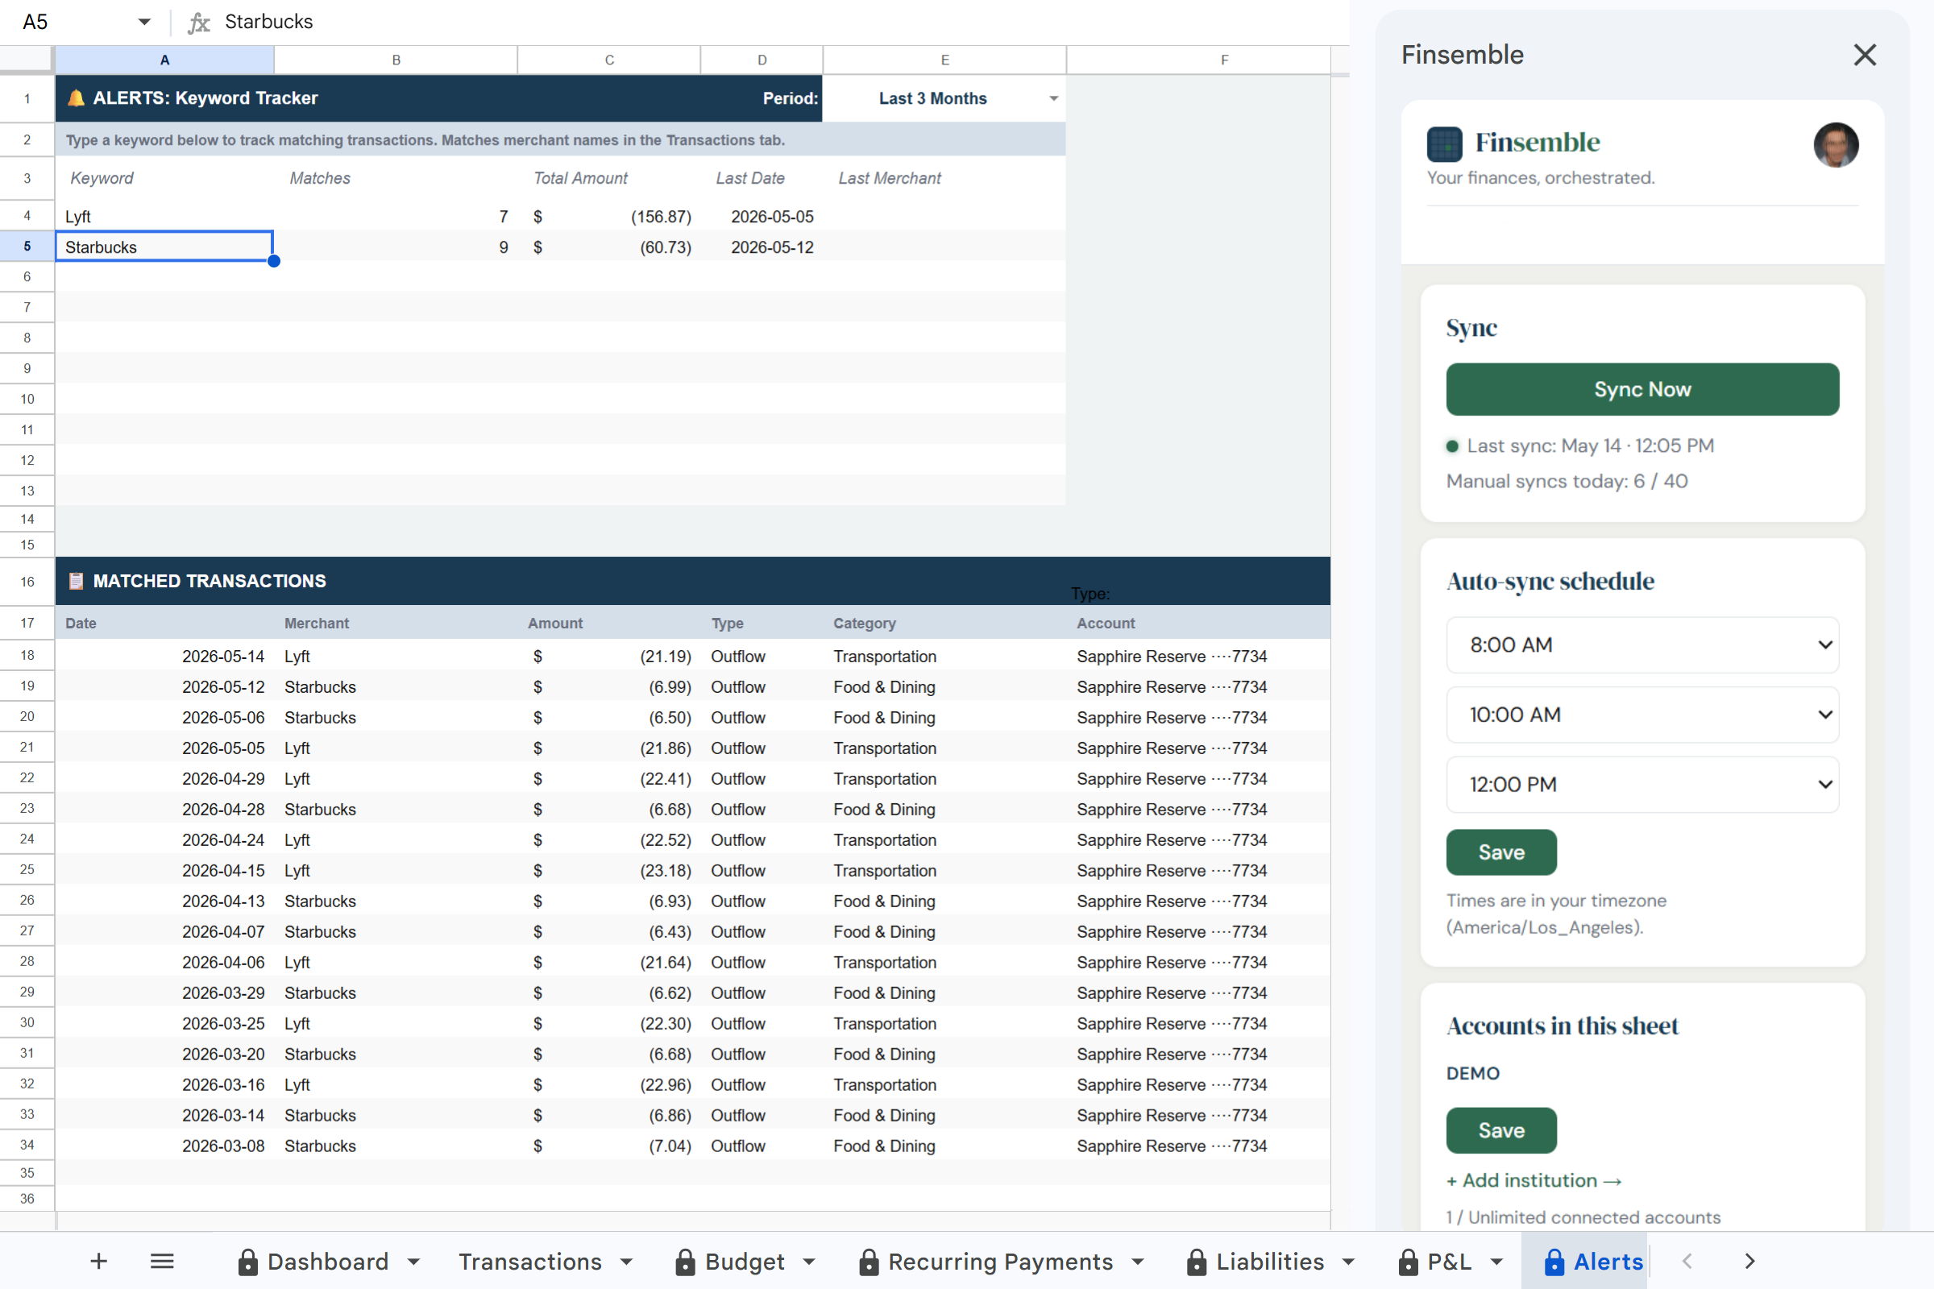Click the lock icon on Dashboard tab
The image size is (1934, 1289).
pyautogui.click(x=247, y=1262)
